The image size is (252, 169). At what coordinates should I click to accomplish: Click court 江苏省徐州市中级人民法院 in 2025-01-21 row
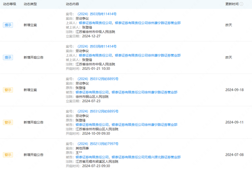(x=95, y=64)
